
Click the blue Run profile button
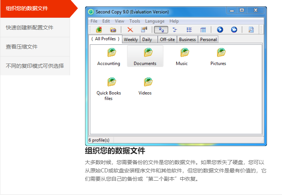click(220, 30)
